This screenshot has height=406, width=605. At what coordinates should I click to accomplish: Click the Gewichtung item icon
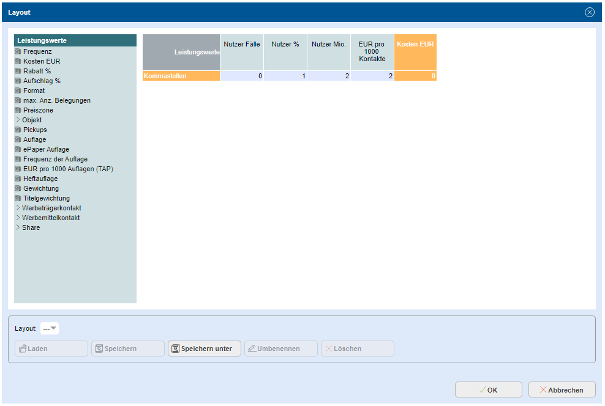[x=18, y=189]
